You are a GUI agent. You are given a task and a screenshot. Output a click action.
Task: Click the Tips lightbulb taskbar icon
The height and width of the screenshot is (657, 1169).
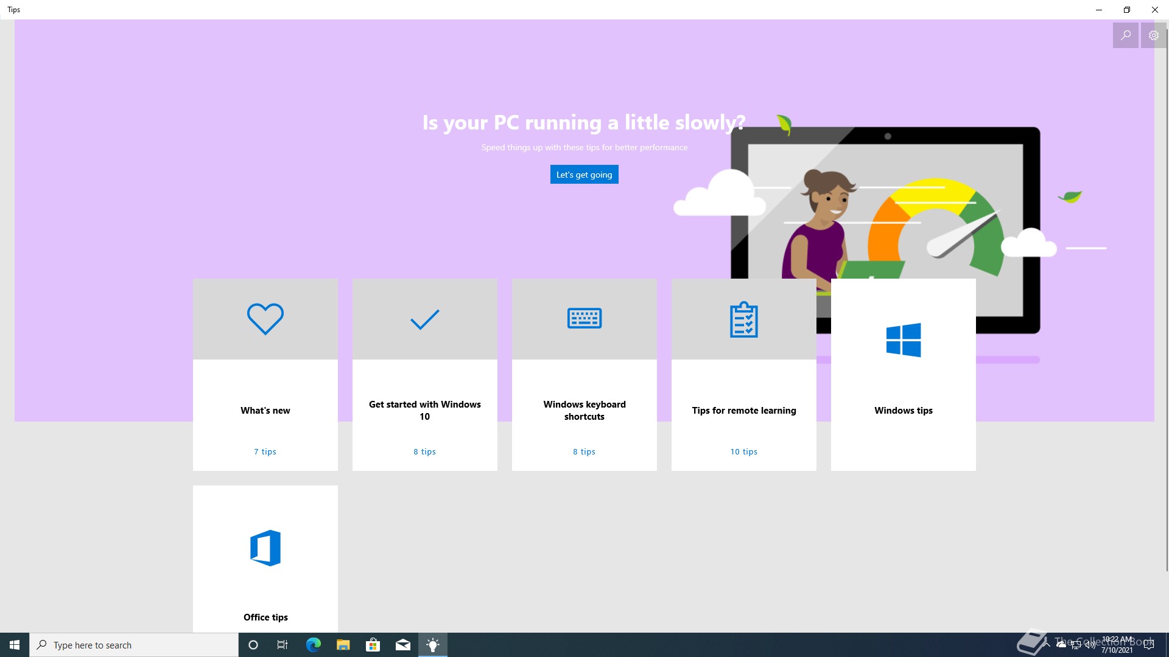click(x=433, y=645)
